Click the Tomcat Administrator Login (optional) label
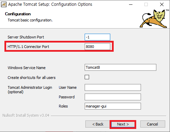 [x=30, y=89]
